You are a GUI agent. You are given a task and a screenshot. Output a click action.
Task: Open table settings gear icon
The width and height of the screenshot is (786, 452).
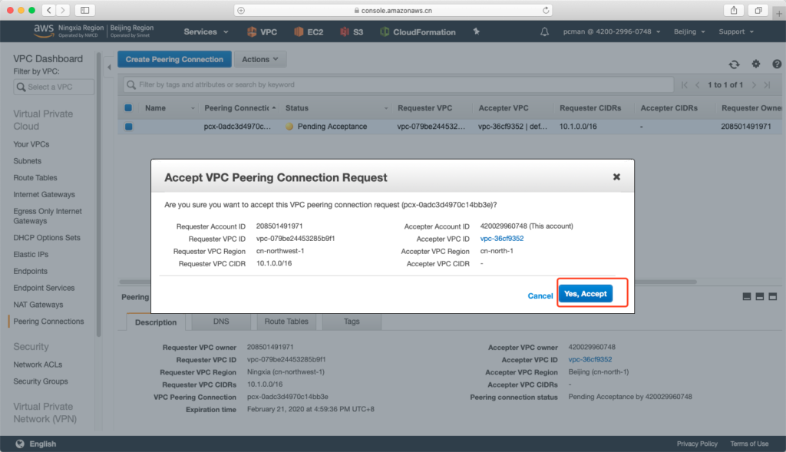pos(755,64)
